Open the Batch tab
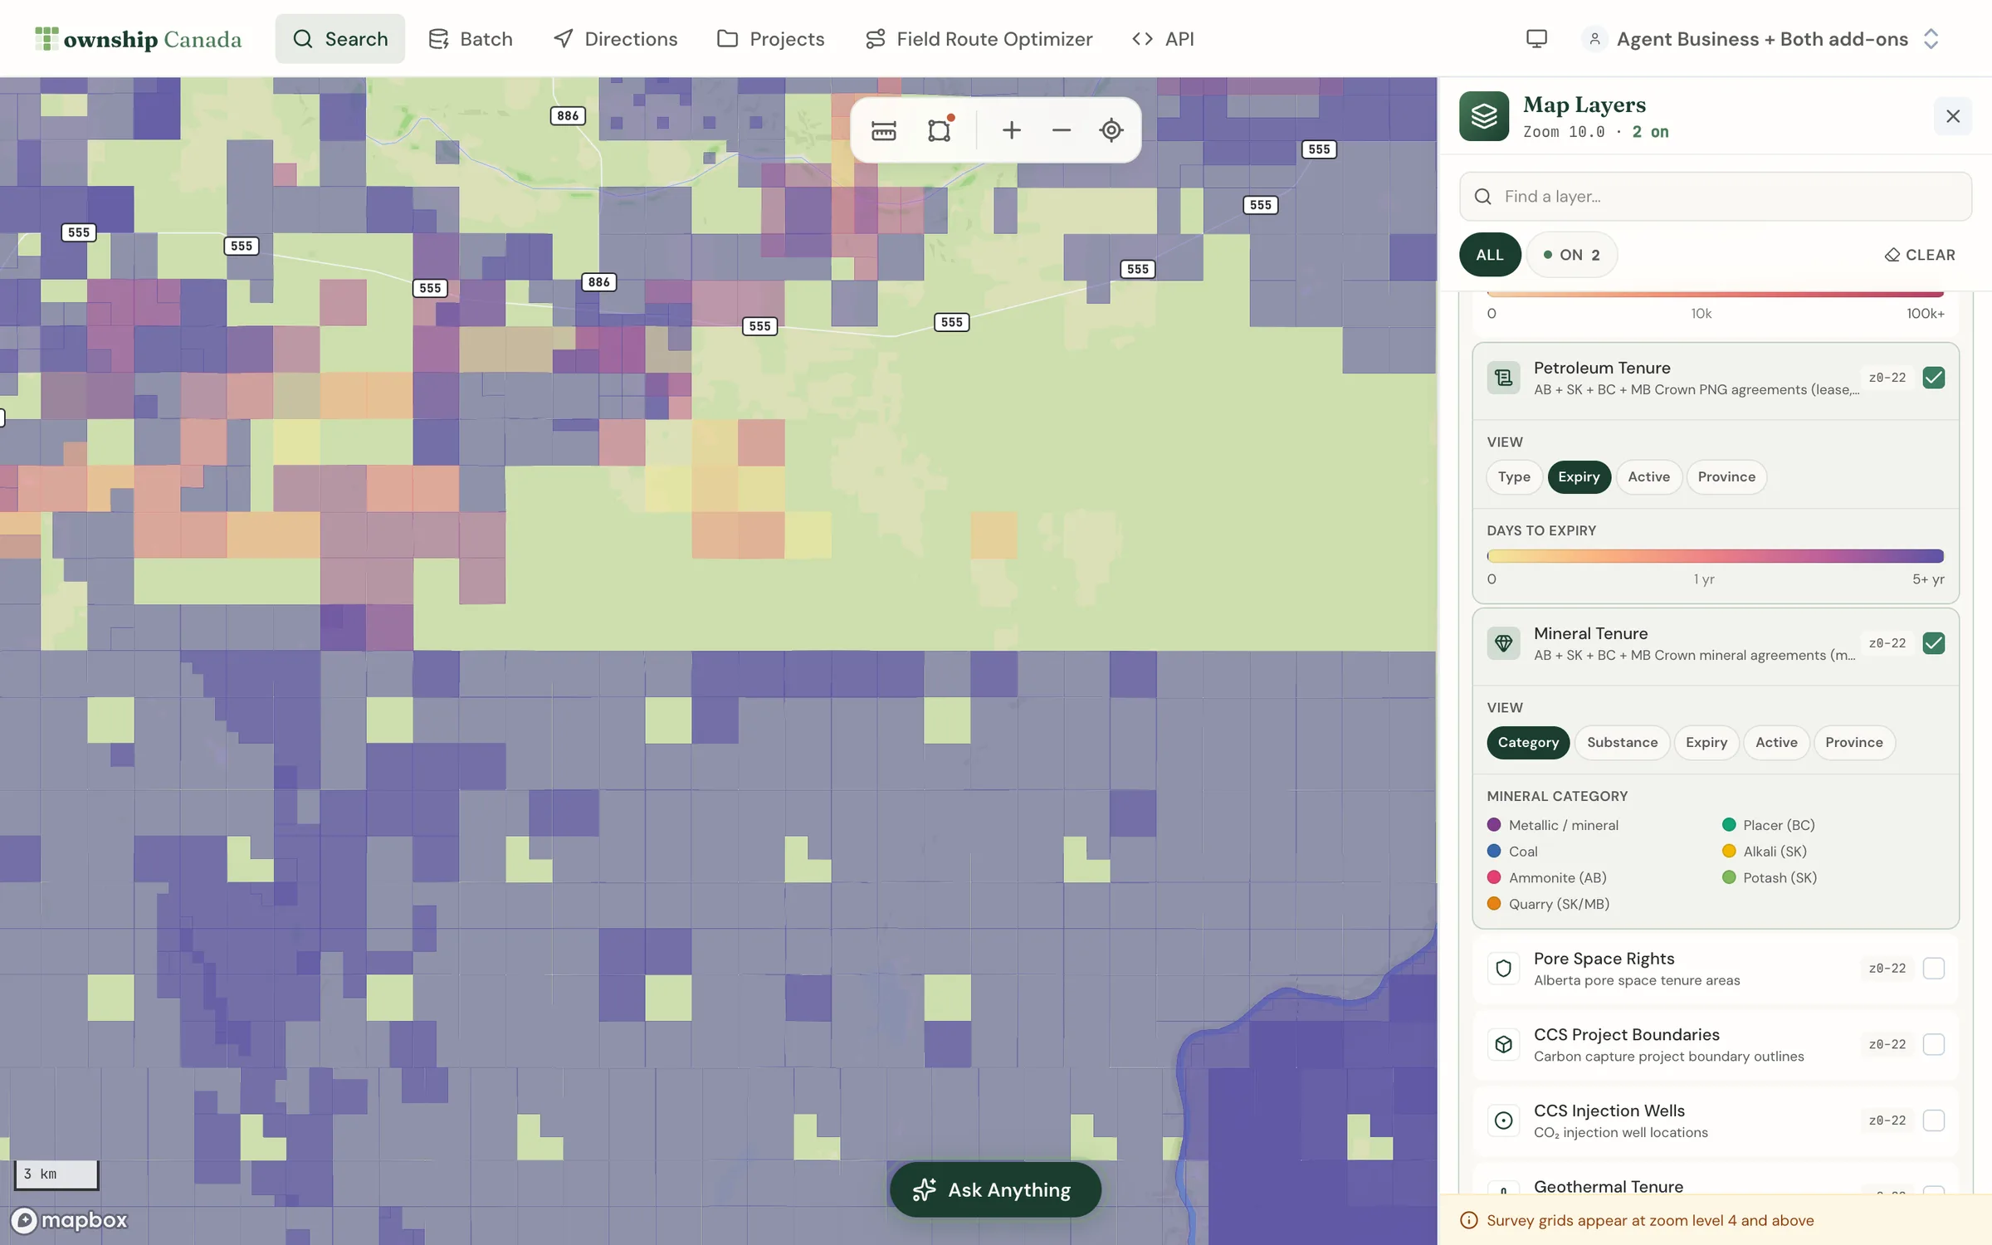The width and height of the screenshot is (1992, 1245). [x=471, y=39]
